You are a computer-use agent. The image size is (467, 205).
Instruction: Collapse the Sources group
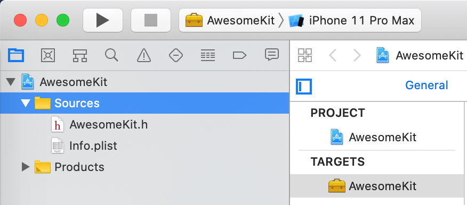26,103
